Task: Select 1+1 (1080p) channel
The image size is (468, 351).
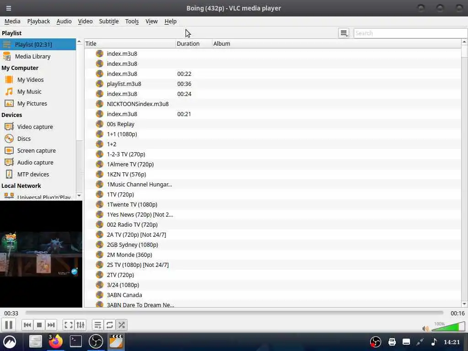Action: click(x=272, y=134)
